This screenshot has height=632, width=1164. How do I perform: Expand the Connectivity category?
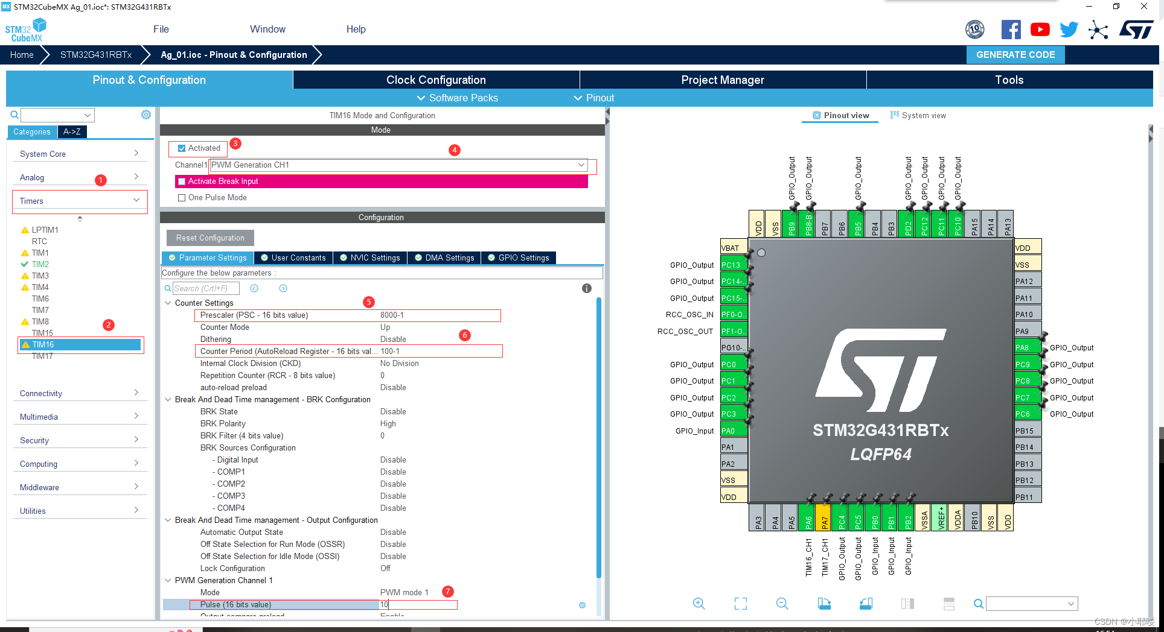tap(80, 393)
